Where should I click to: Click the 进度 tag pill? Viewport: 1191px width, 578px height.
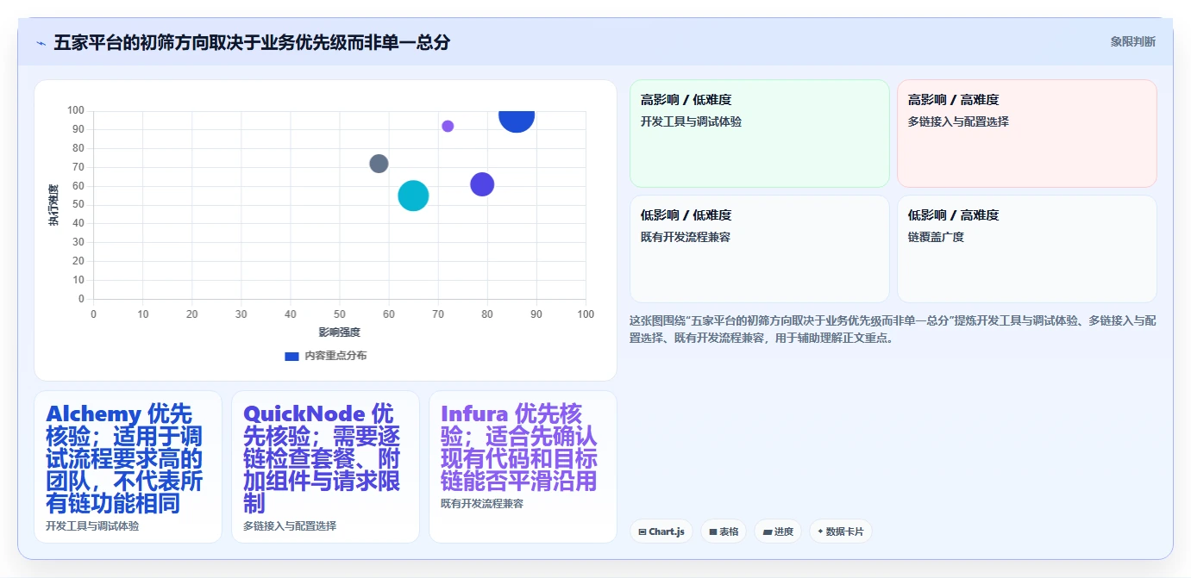click(x=778, y=531)
